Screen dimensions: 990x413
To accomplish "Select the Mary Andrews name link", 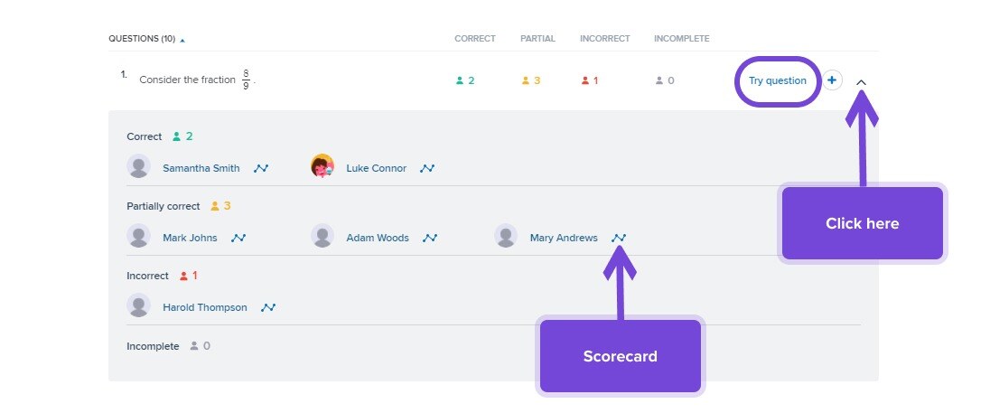I will pos(564,238).
